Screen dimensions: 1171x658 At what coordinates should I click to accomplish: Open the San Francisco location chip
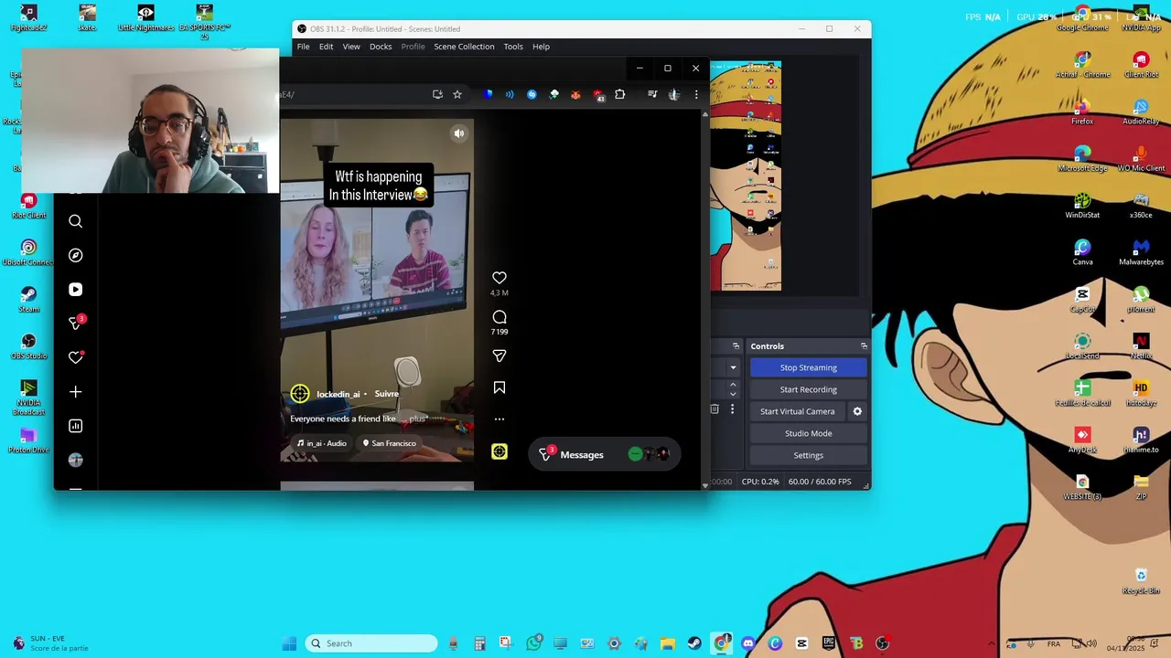(x=389, y=443)
